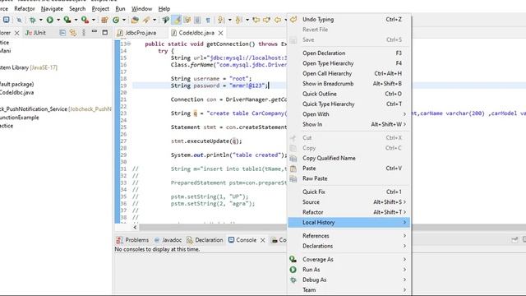Select Local History in the context menu
The width and height of the screenshot is (526, 296).
tap(348, 222)
